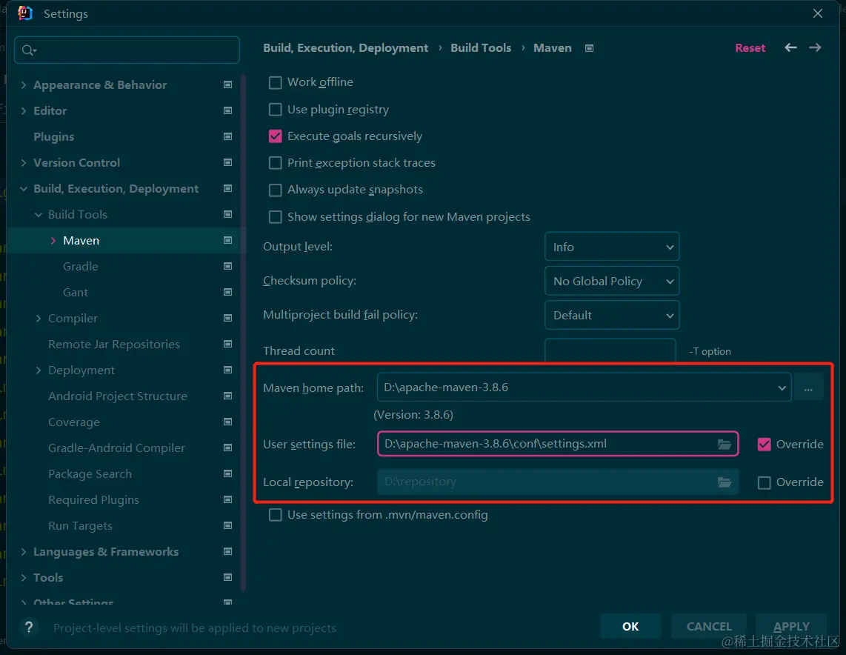Click the IntelliJ logo in title bar

pos(25,13)
